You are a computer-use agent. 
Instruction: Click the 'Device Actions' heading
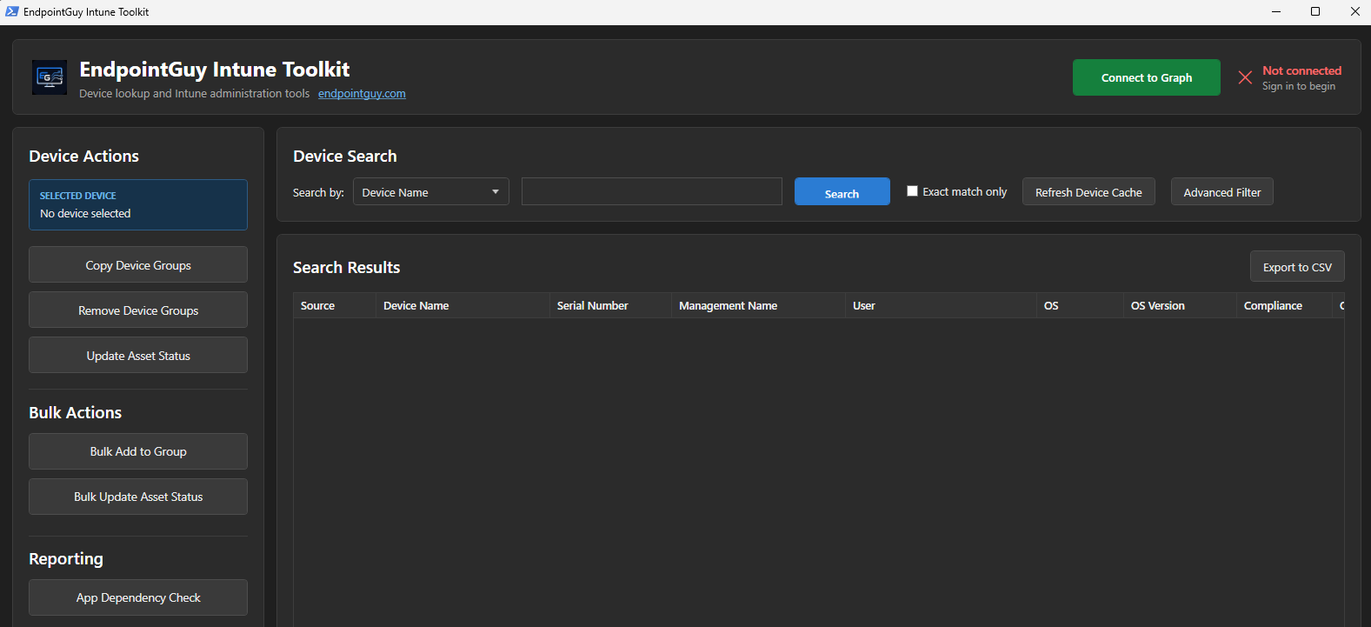click(x=83, y=157)
